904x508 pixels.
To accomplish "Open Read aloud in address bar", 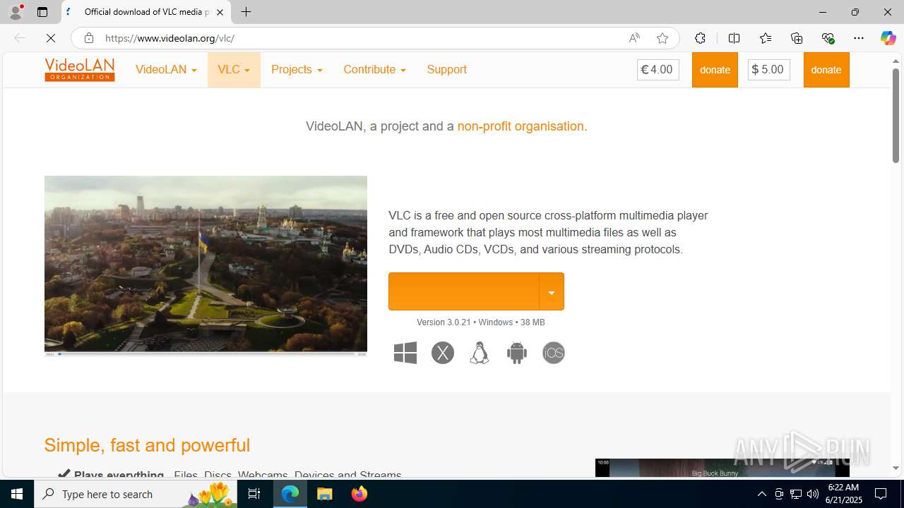I will point(634,38).
